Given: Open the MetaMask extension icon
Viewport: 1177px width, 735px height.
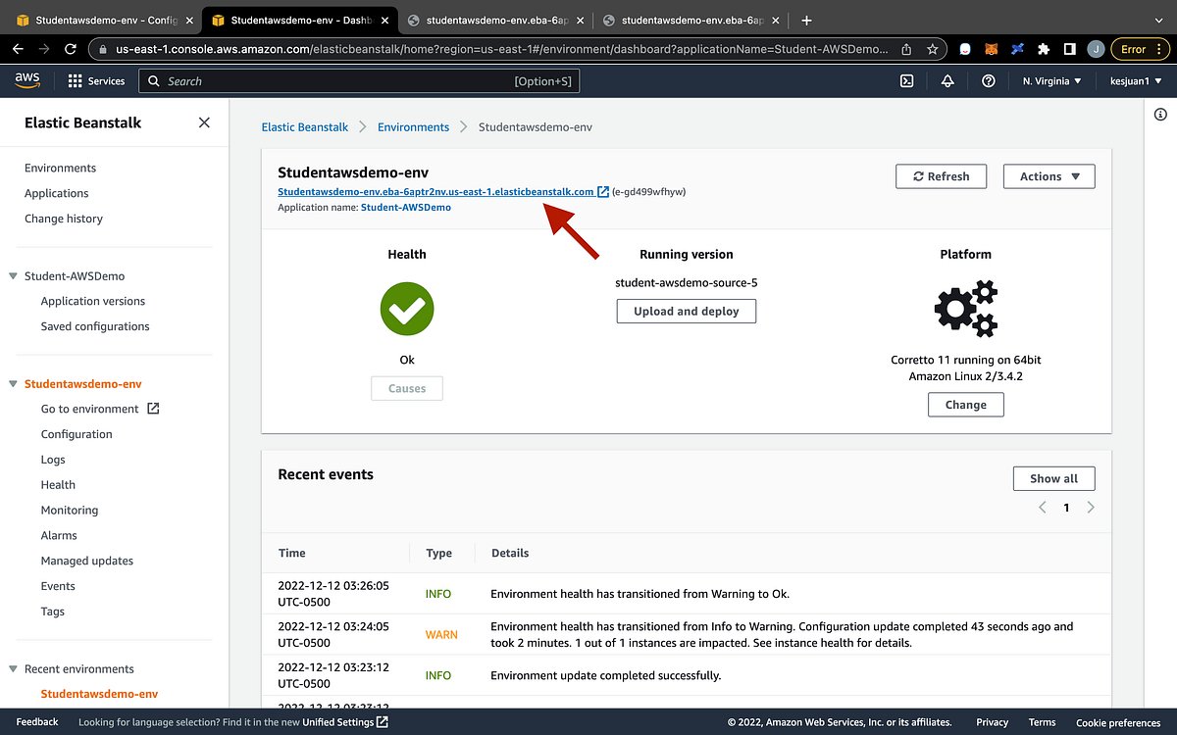Looking at the screenshot, I should click(991, 48).
